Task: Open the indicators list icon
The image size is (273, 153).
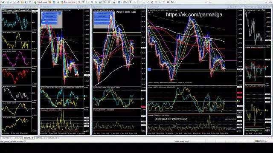Action: pos(114,2)
